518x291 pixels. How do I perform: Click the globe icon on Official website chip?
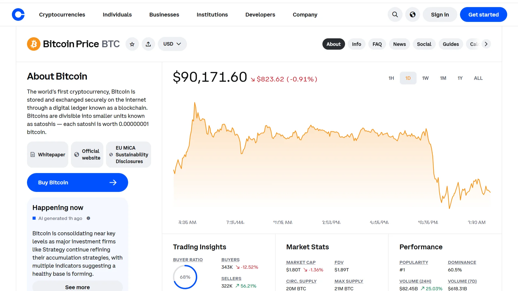[x=77, y=154]
